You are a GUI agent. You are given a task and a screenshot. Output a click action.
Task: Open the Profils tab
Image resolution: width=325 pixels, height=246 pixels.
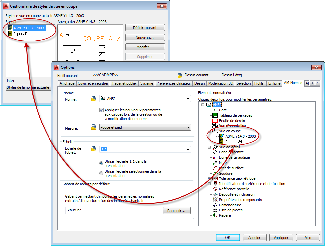point(259,83)
